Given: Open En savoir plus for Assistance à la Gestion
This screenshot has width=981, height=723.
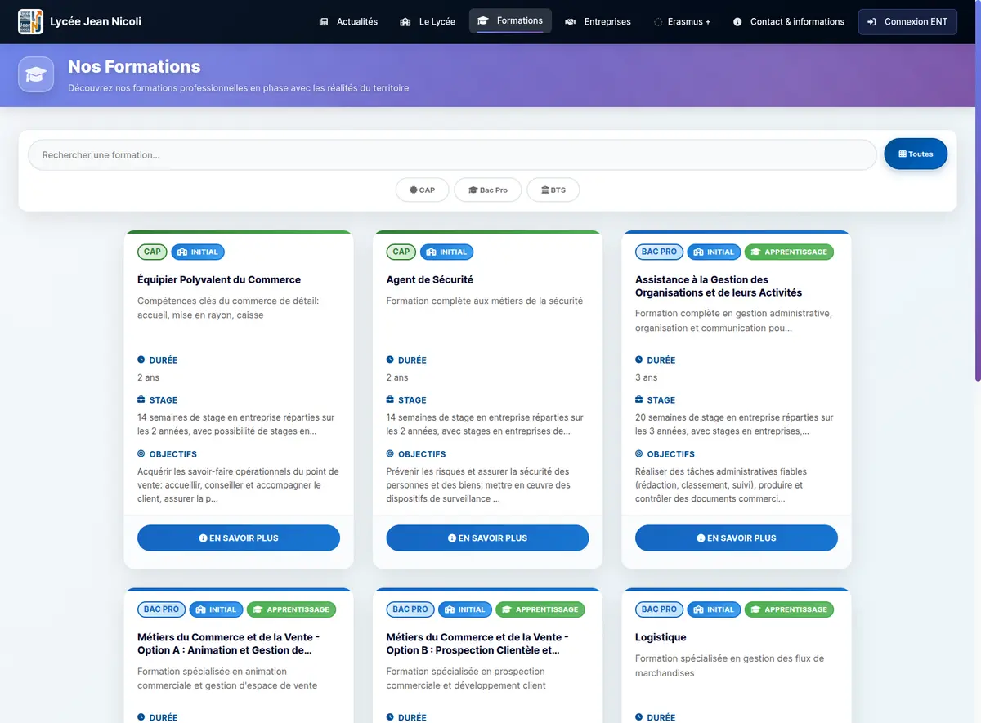Looking at the screenshot, I should [736, 538].
